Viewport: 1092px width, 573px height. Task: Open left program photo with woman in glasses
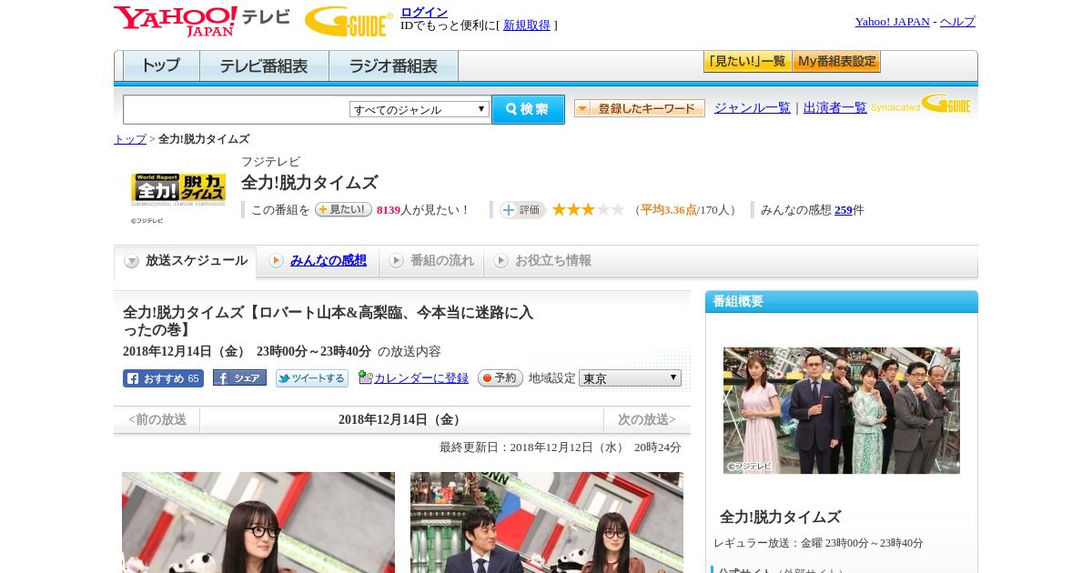click(x=258, y=522)
